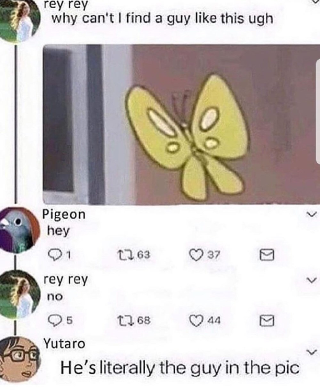Screen dimensions: 320x391
Task: Open the tweet "why can't I find a guy like this ugh"
Action: [162, 19]
